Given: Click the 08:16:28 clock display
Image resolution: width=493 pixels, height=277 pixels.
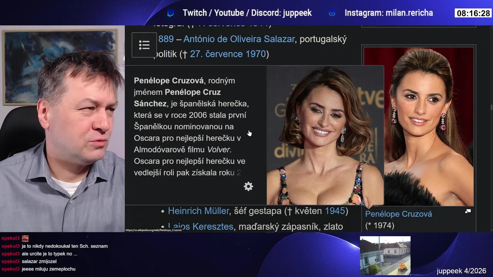Looking at the screenshot, I should click(473, 13).
